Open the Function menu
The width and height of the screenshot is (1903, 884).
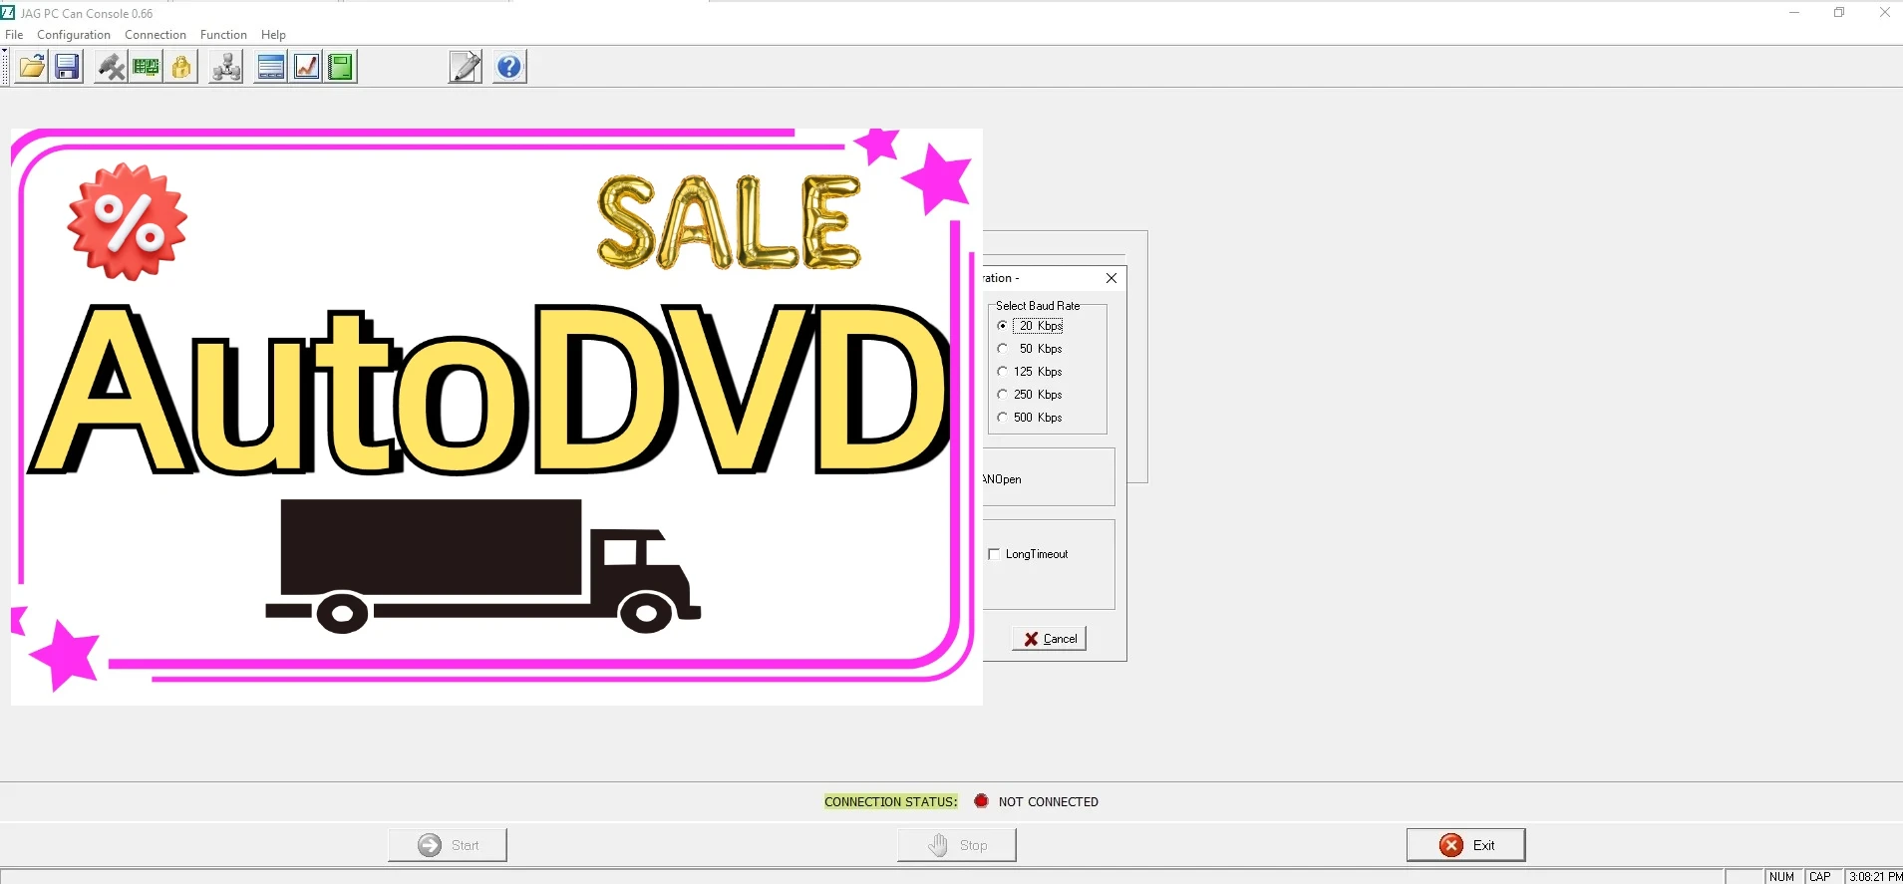pyautogui.click(x=223, y=35)
